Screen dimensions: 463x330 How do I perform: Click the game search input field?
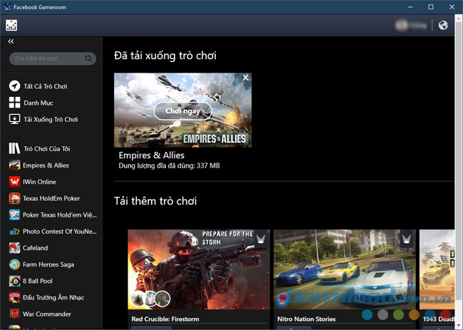pyautogui.click(x=46, y=58)
